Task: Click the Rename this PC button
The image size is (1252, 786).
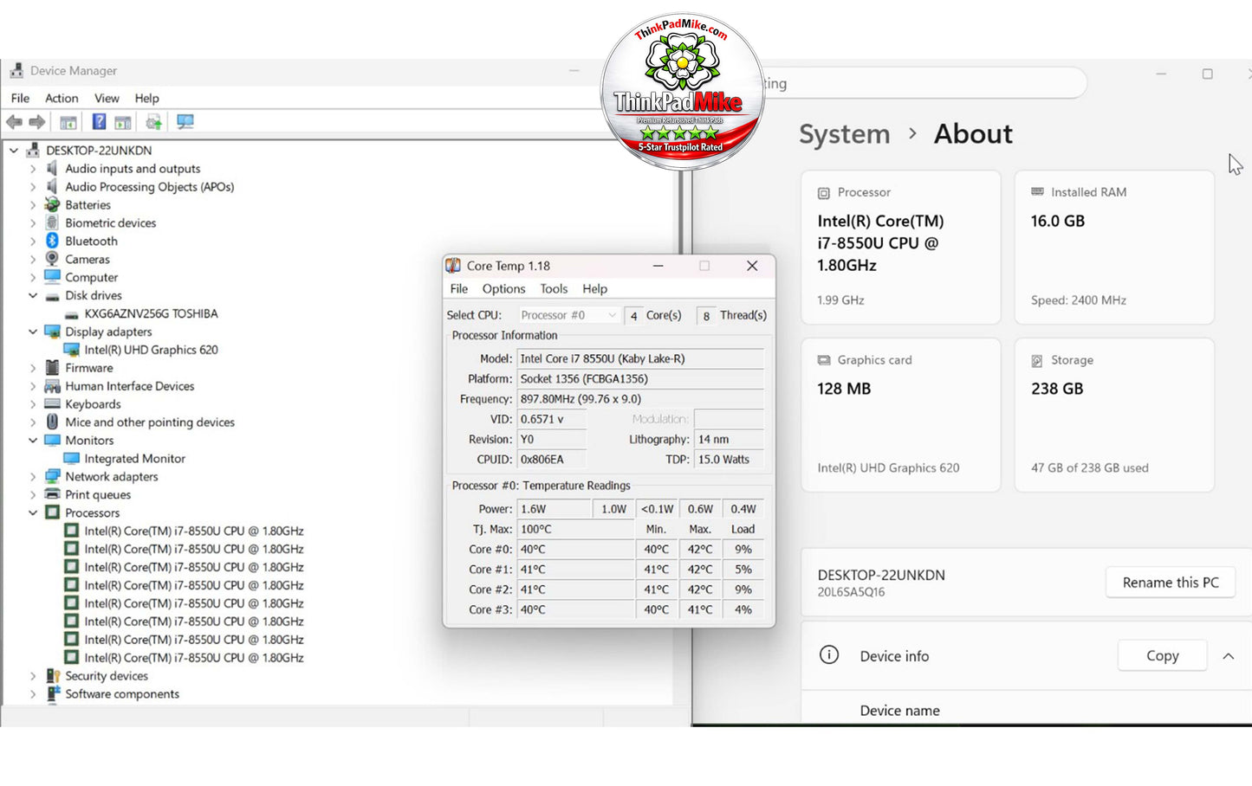Action: [1171, 583]
